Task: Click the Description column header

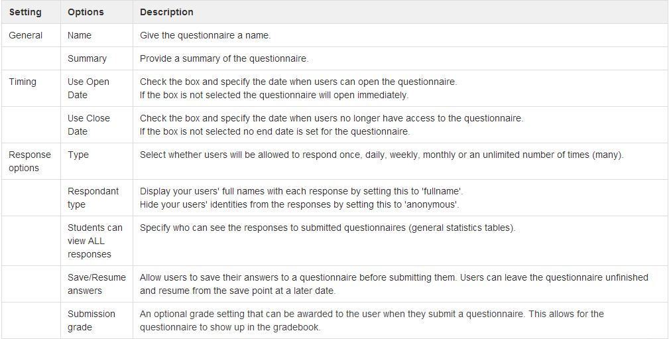Action: [x=166, y=12]
